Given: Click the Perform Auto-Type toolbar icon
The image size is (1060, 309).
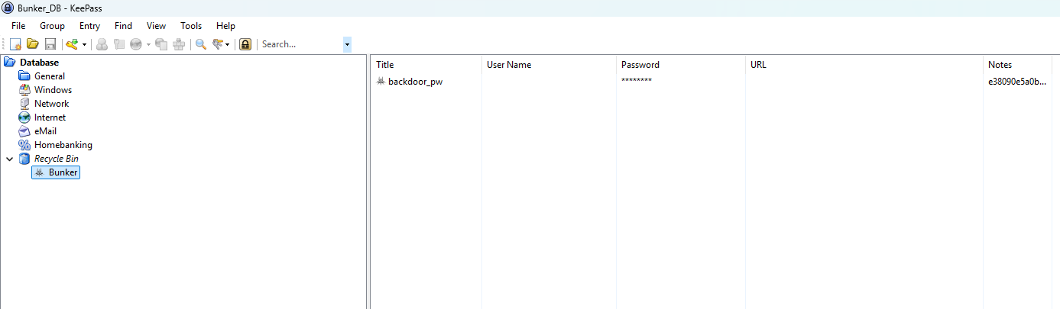Looking at the screenshot, I should (179, 44).
